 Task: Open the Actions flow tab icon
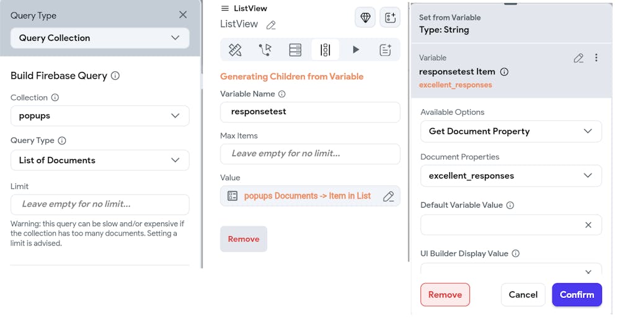265,50
